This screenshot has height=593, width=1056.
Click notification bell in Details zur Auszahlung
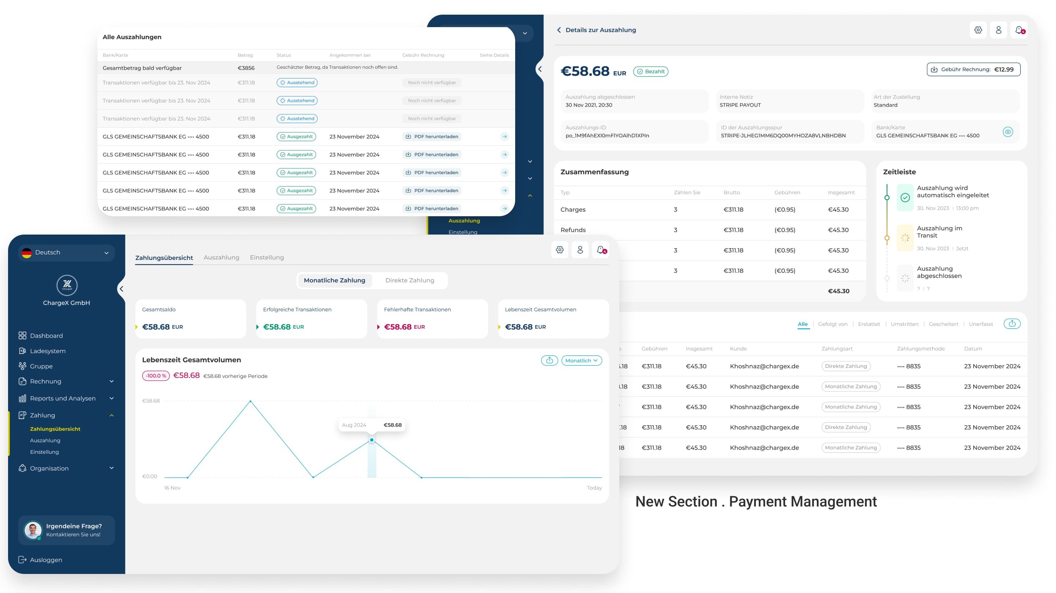coord(1019,30)
